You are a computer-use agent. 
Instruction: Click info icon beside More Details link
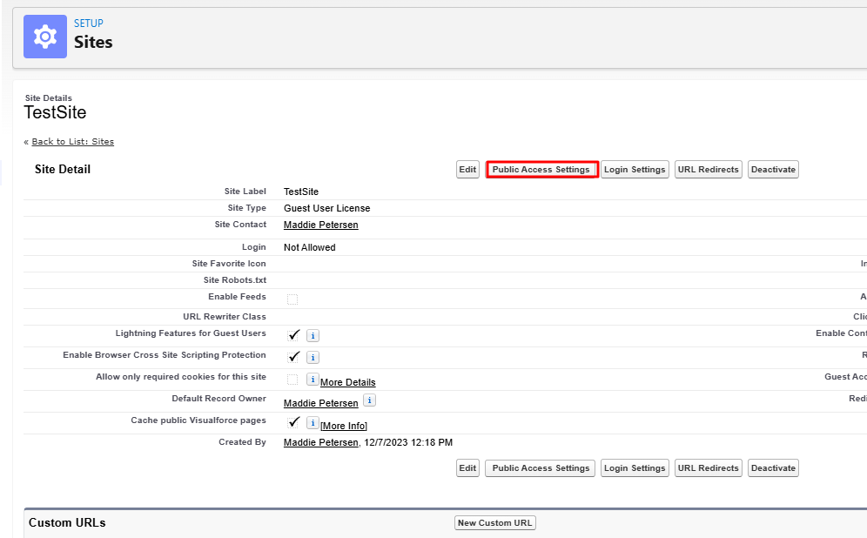(313, 380)
